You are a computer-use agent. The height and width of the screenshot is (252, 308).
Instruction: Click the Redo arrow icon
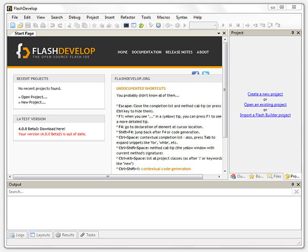(x=60, y=25)
